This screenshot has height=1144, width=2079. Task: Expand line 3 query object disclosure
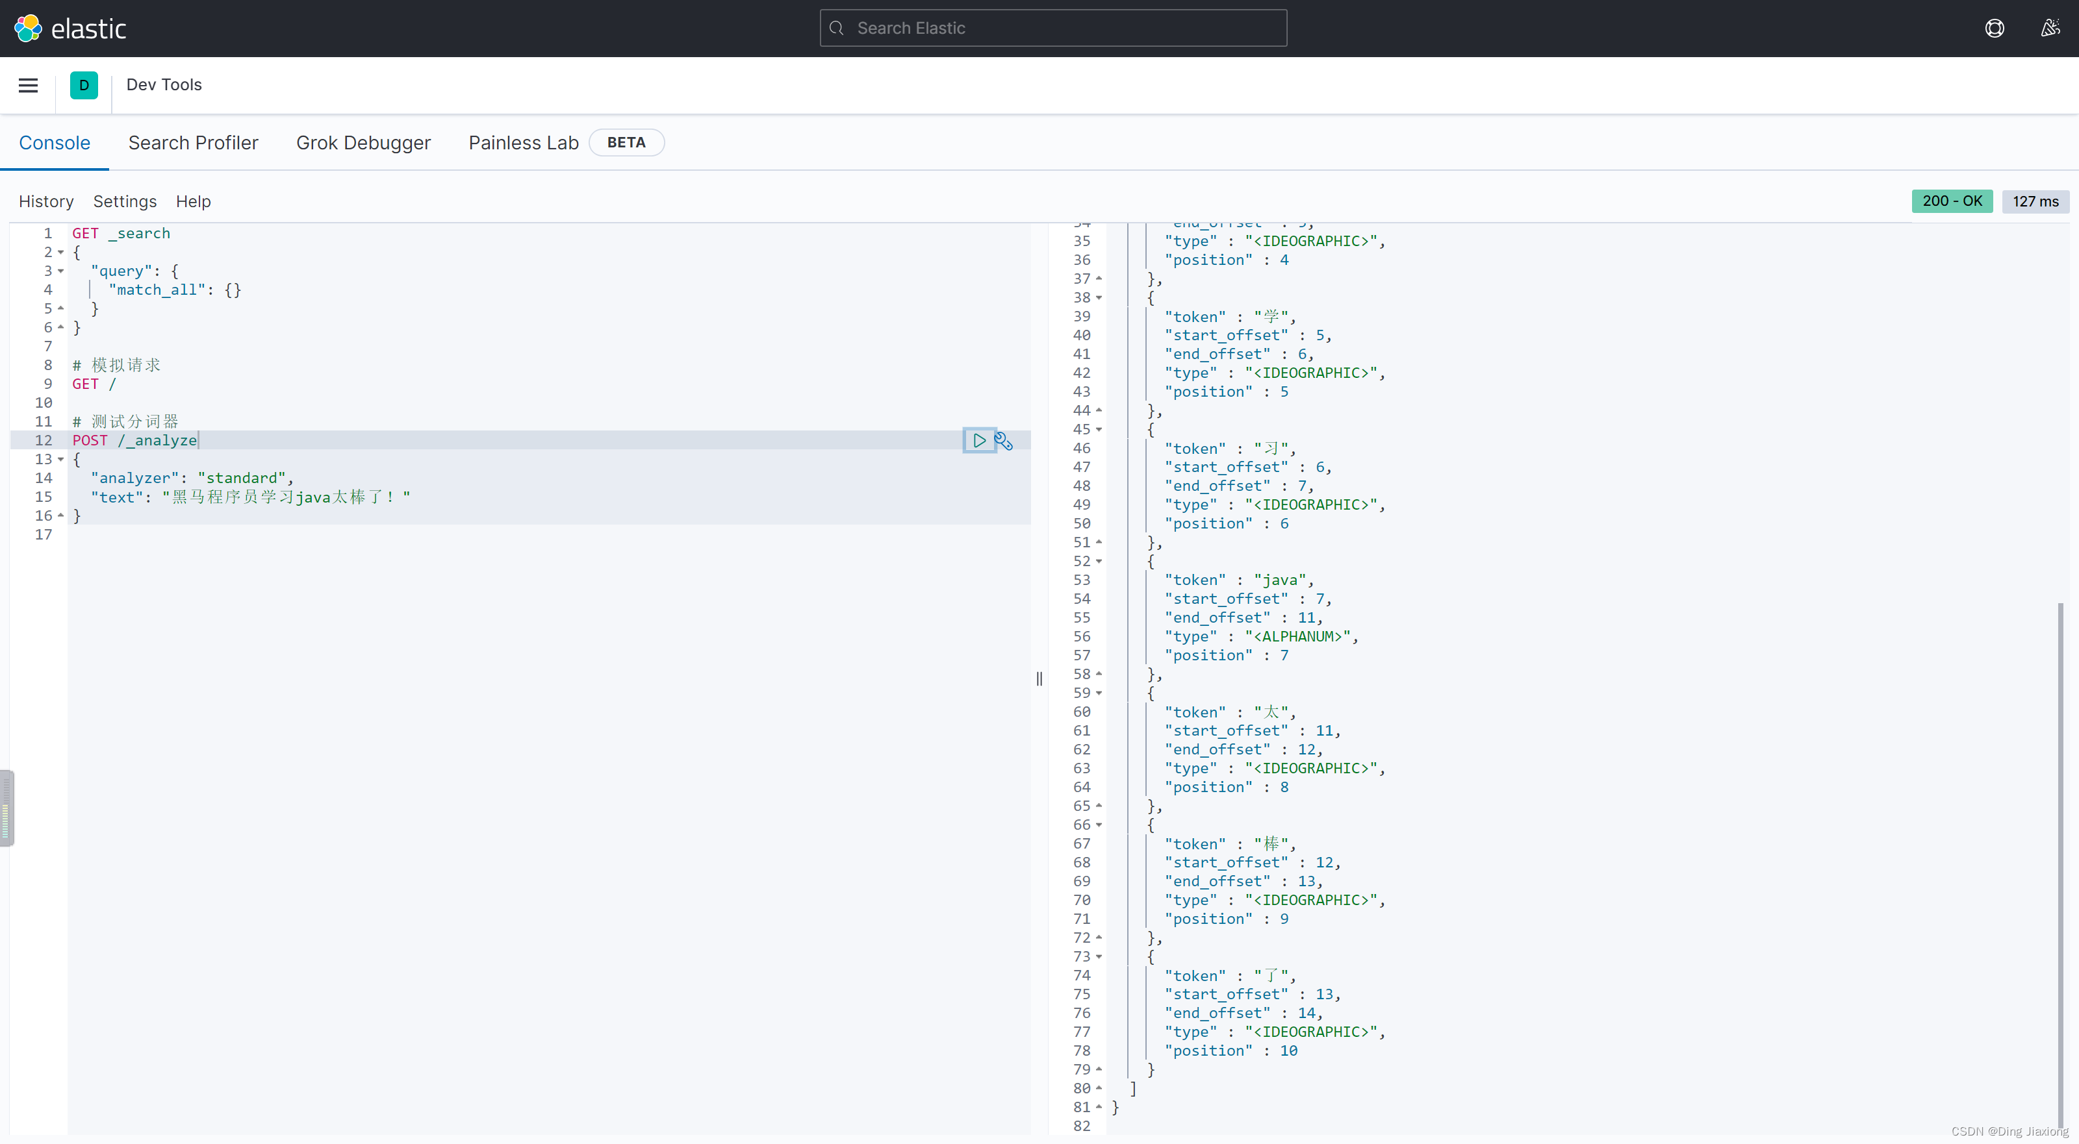pos(59,271)
